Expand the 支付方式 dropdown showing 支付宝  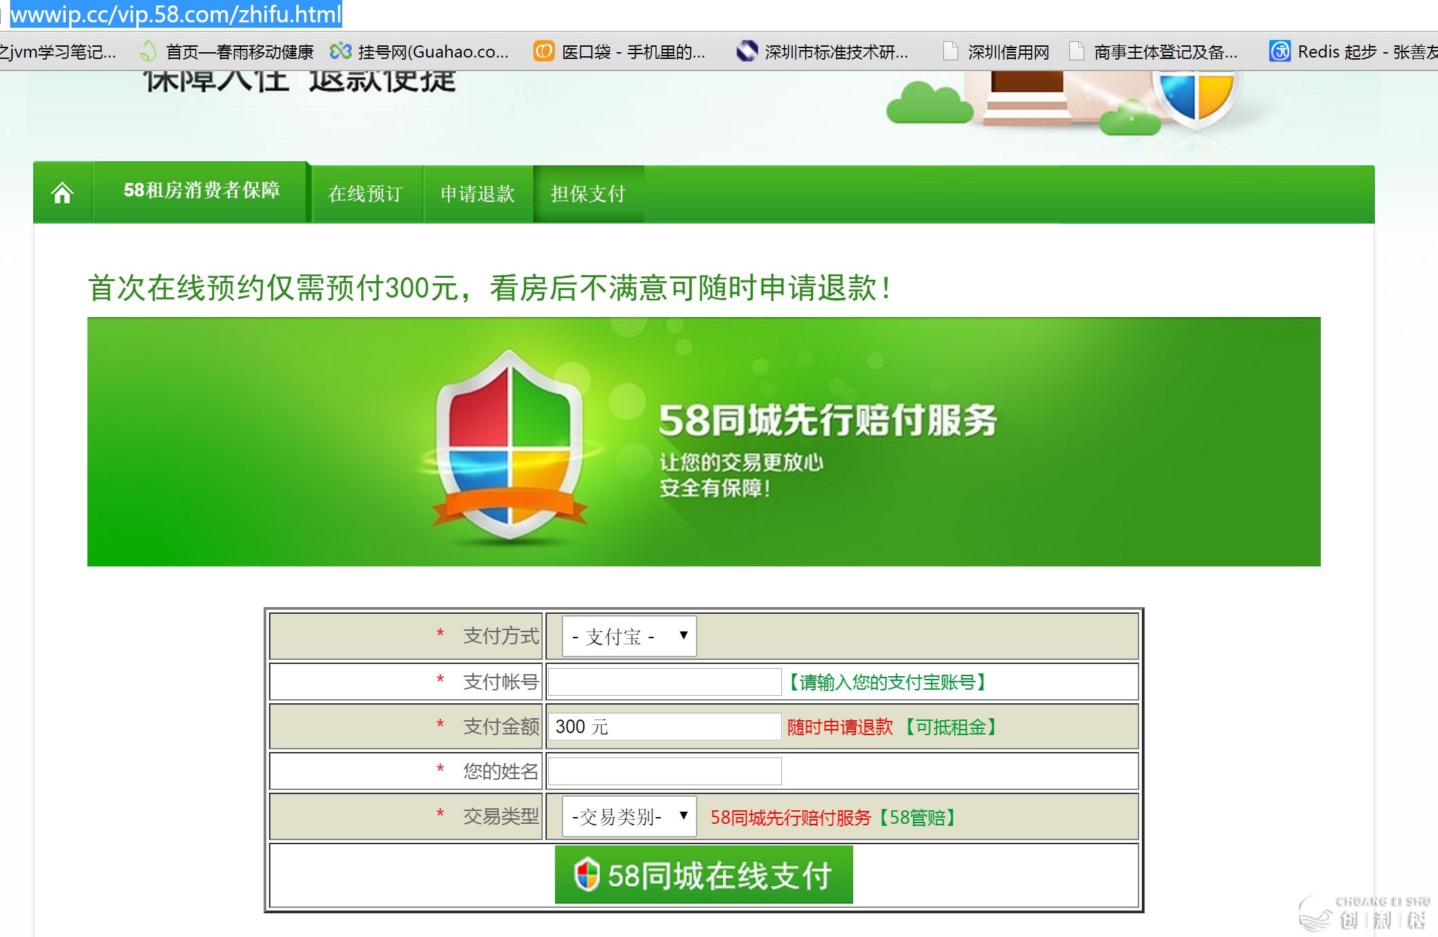629,636
